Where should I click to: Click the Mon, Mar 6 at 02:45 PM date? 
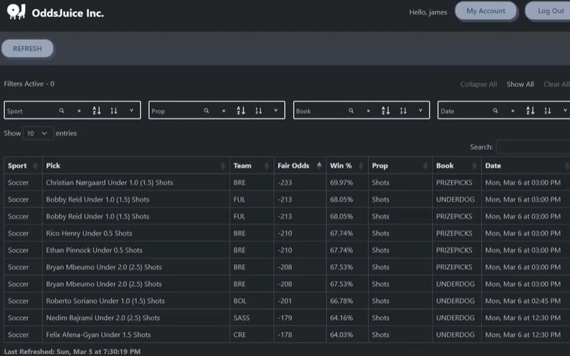pyautogui.click(x=523, y=300)
